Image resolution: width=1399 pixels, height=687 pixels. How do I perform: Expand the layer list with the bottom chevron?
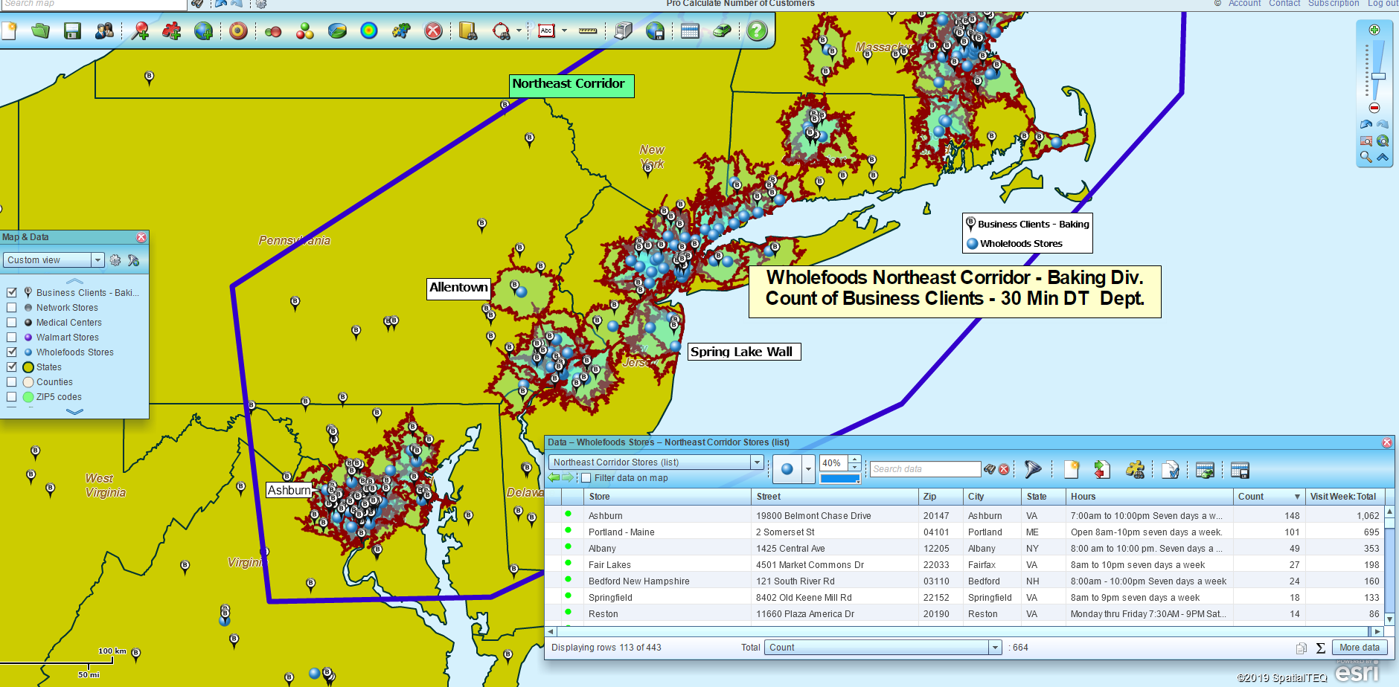[74, 411]
